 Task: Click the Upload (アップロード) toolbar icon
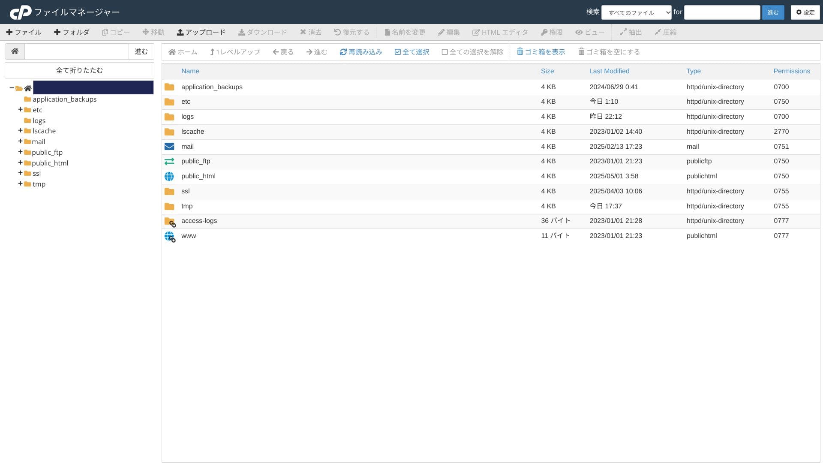180,32
